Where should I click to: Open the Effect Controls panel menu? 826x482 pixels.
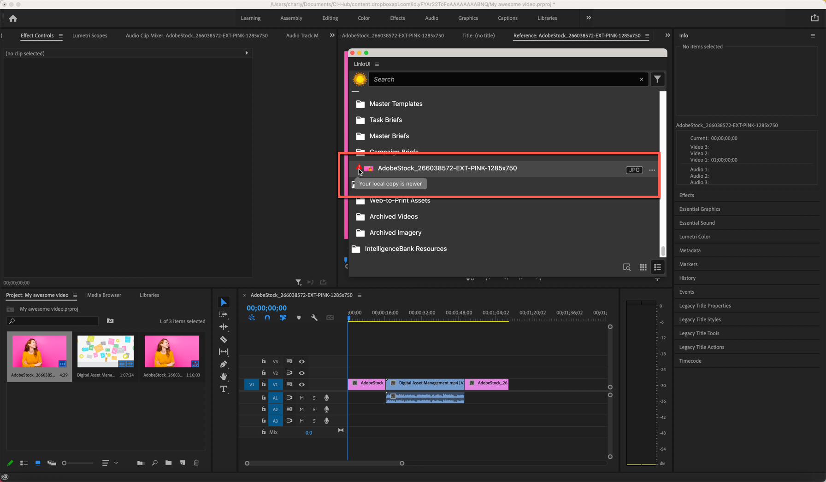click(x=60, y=35)
